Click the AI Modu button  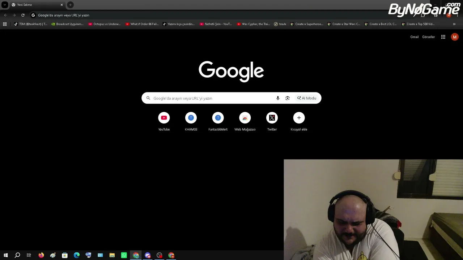307,98
